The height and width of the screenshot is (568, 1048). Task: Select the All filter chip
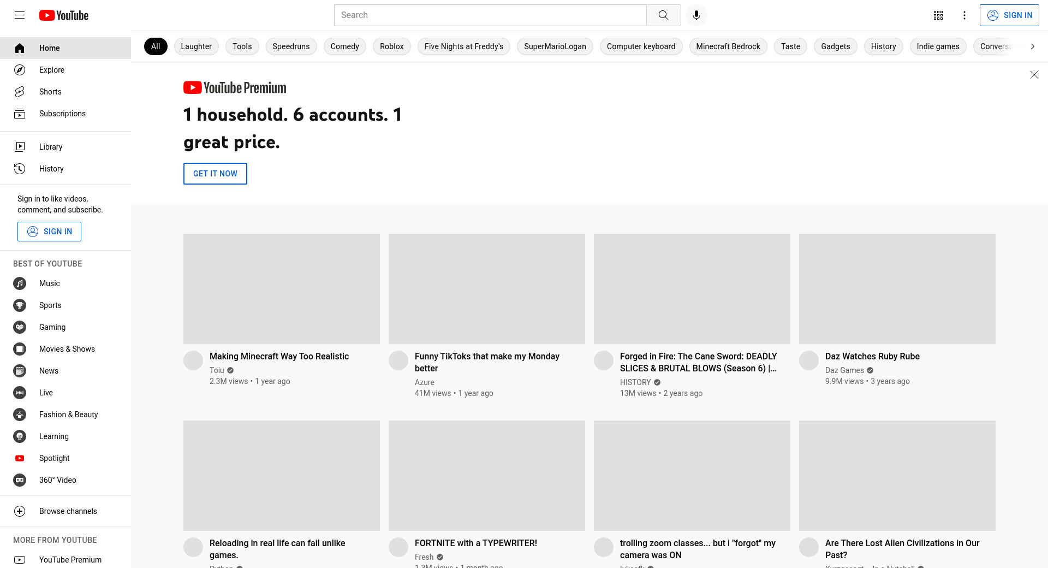[x=156, y=46]
